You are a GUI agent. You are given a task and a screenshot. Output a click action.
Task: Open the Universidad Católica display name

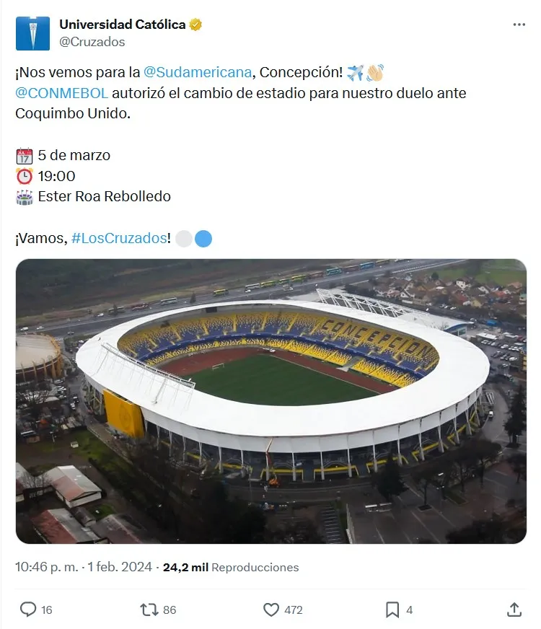click(x=122, y=25)
